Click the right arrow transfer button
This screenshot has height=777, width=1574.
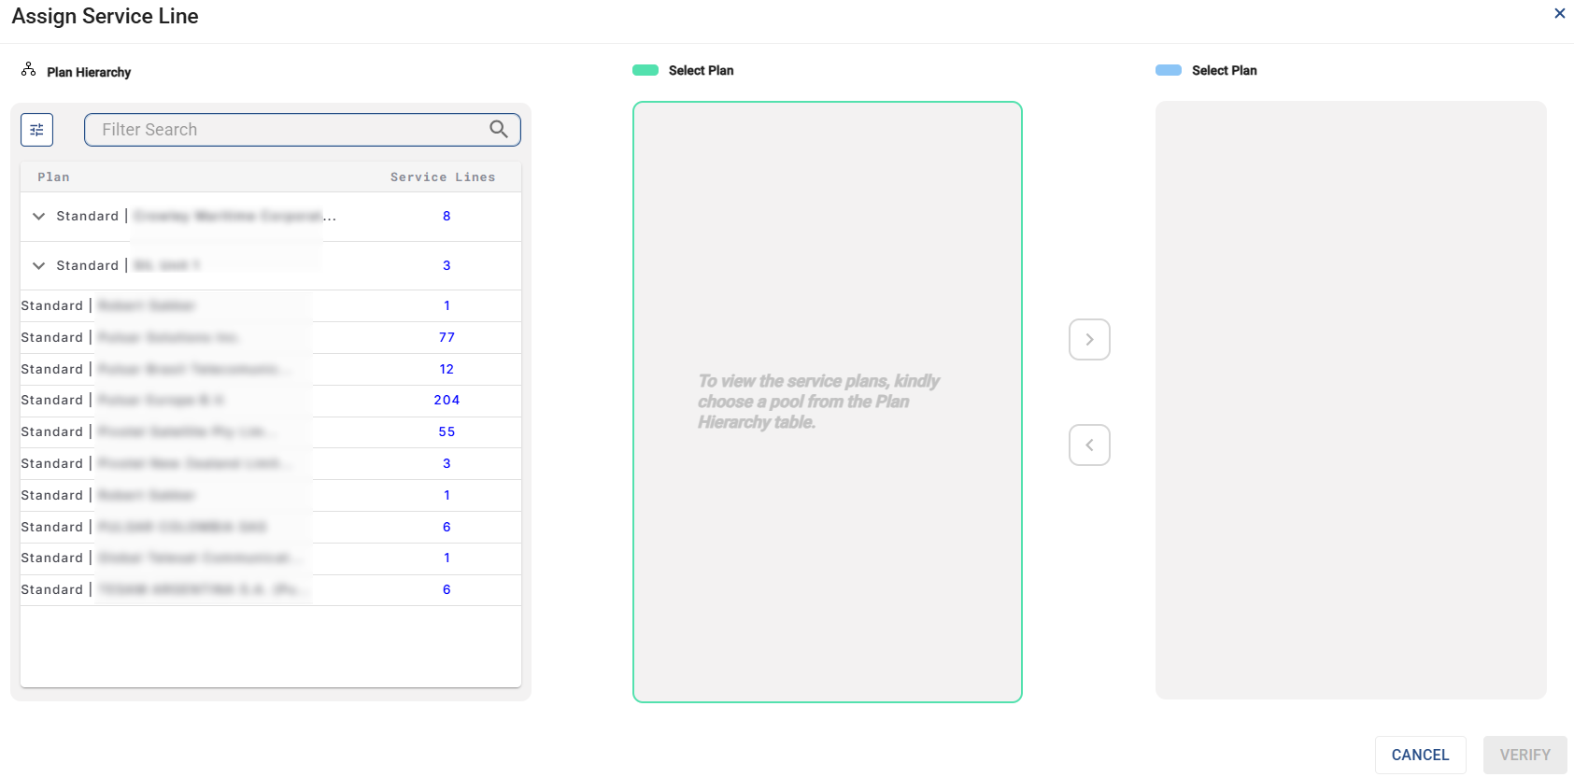click(x=1089, y=340)
